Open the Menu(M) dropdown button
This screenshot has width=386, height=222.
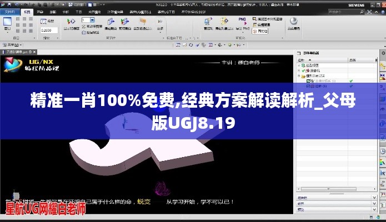click(12, 45)
